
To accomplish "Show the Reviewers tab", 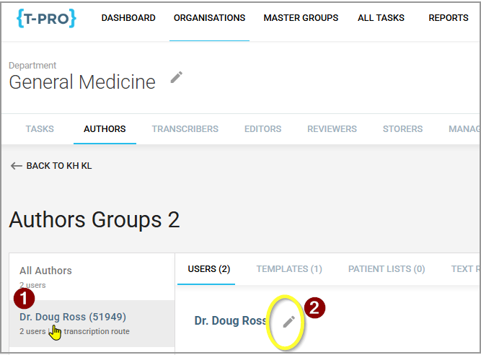I will coord(332,129).
